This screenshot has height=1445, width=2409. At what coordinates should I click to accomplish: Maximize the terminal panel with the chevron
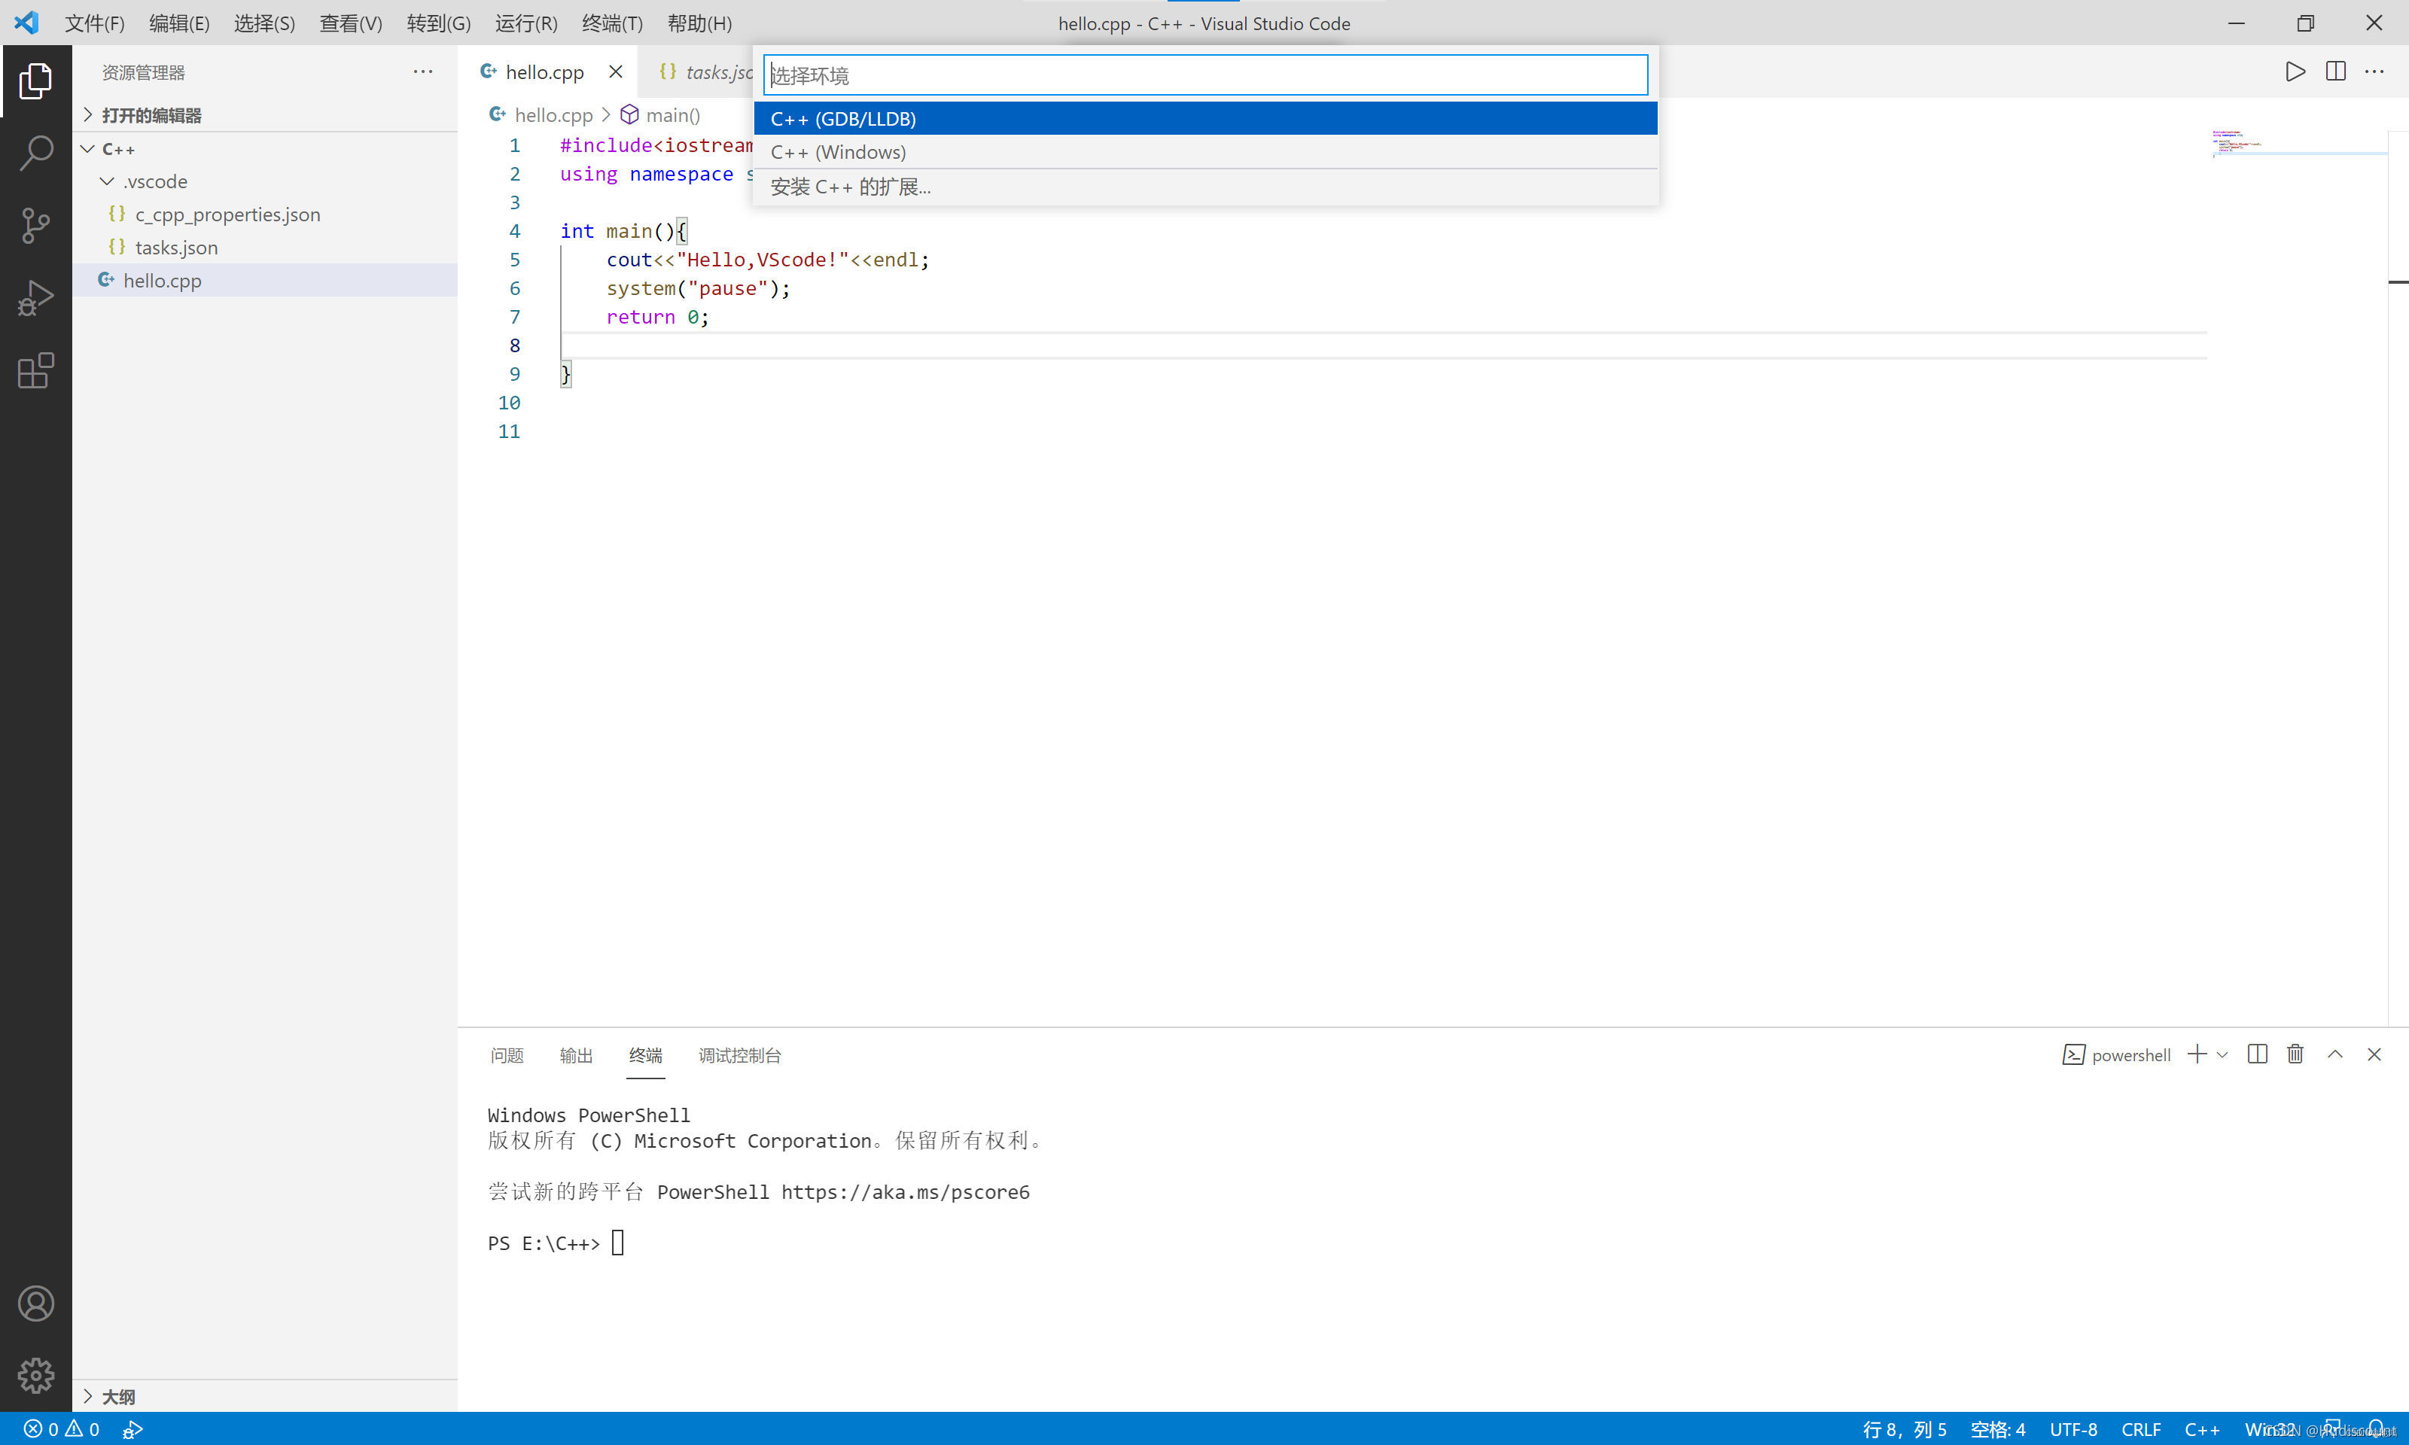coord(2335,1054)
